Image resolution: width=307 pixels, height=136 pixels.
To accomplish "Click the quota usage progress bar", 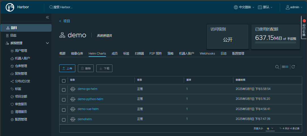I will pos(276,42).
